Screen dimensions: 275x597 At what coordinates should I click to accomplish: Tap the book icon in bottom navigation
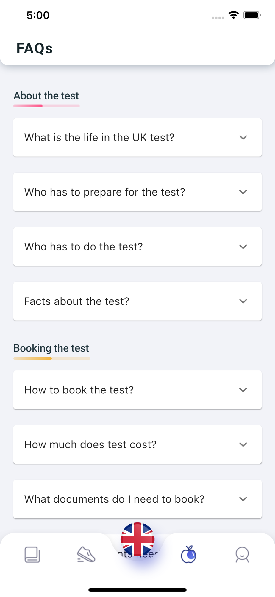pos(32,555)
